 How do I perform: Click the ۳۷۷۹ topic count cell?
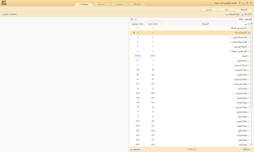[x=138, y=56]
